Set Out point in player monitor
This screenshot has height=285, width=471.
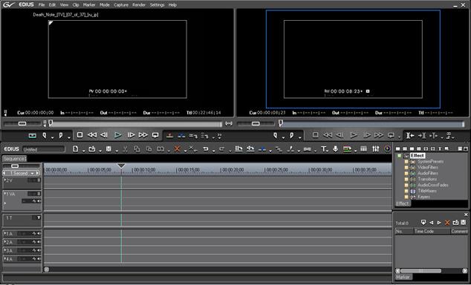pyautogui.click(x=61, y=136)
